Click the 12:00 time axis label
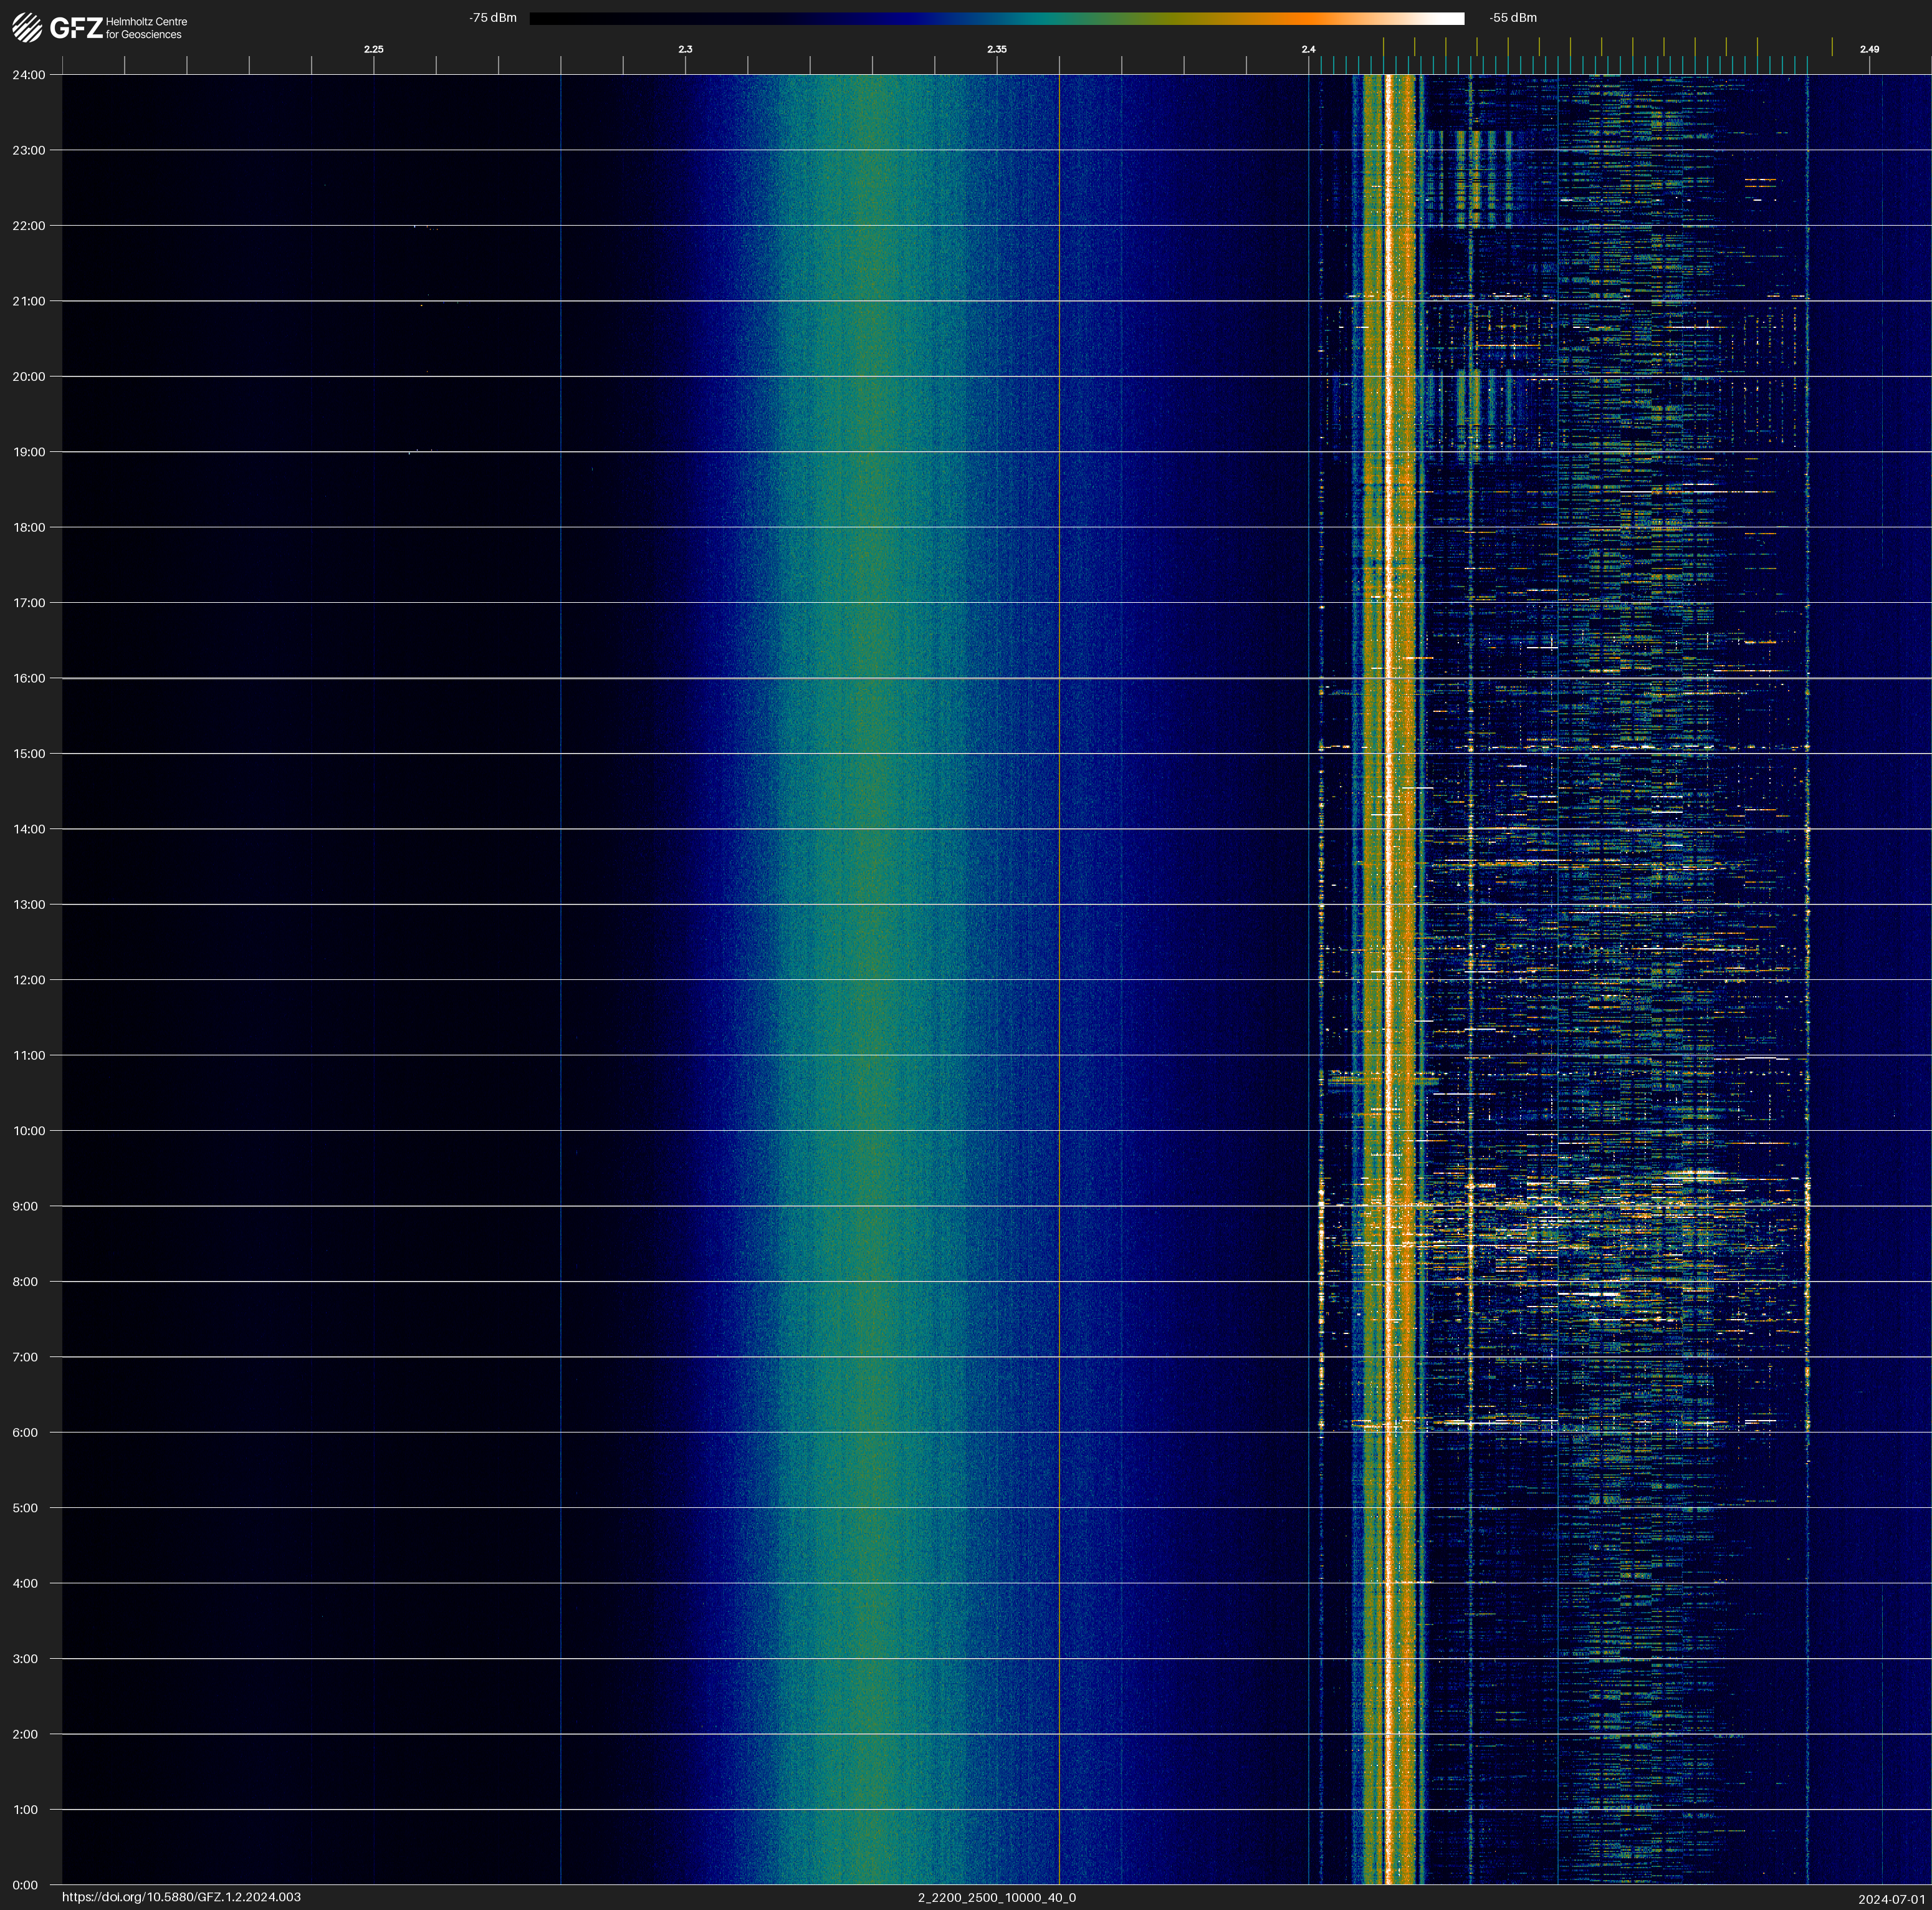Image resolution: width=1932 pixels, height=1910 pixels. pyautogui.click(x=29, y=980)
